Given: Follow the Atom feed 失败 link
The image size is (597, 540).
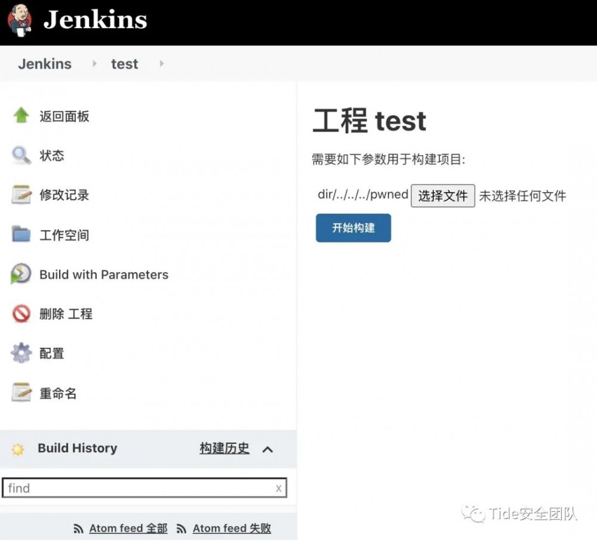Looking at the screenshot, I should pos(232,528).
